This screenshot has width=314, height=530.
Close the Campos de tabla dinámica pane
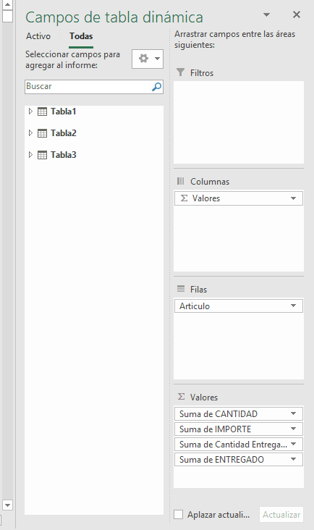point(297,14)
